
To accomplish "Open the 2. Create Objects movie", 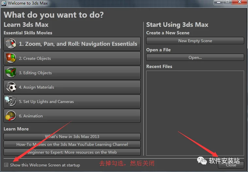I will (72, 58).
